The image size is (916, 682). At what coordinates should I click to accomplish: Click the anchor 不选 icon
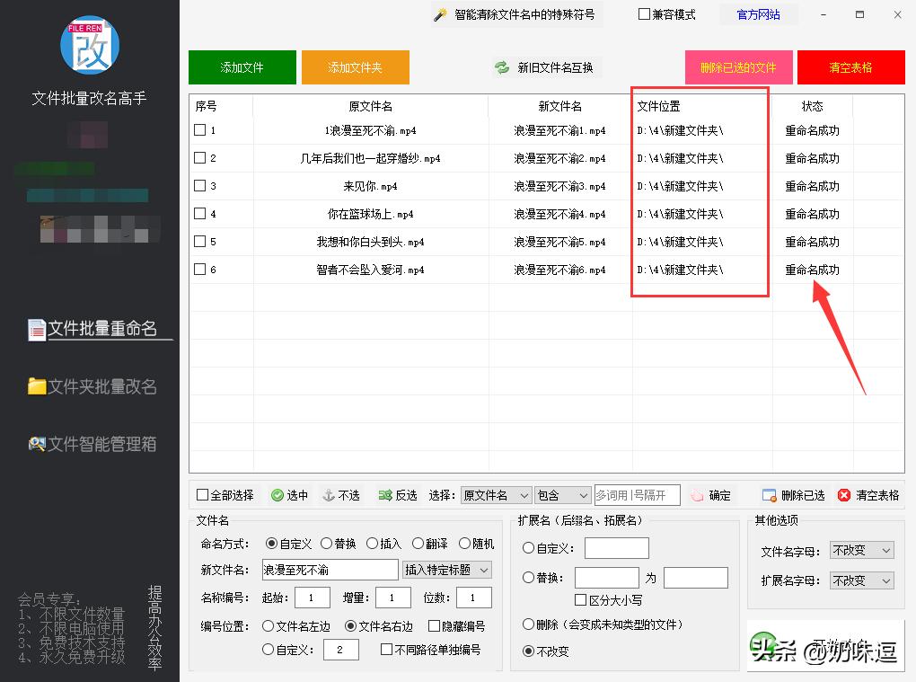click(x=326, y=495)
